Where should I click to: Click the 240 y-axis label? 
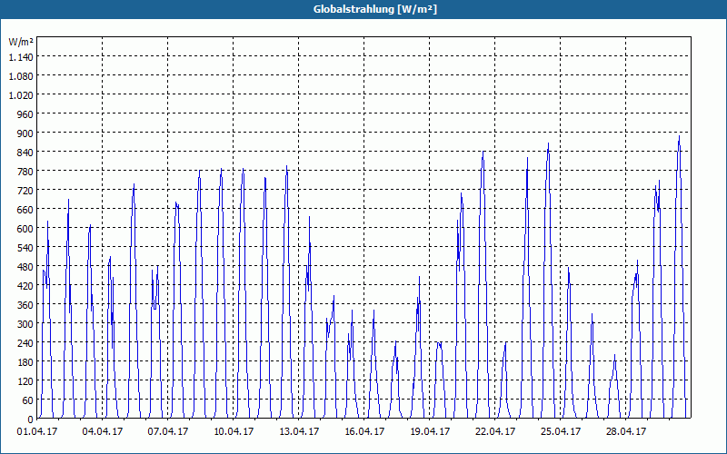click(x=25, y=343)
